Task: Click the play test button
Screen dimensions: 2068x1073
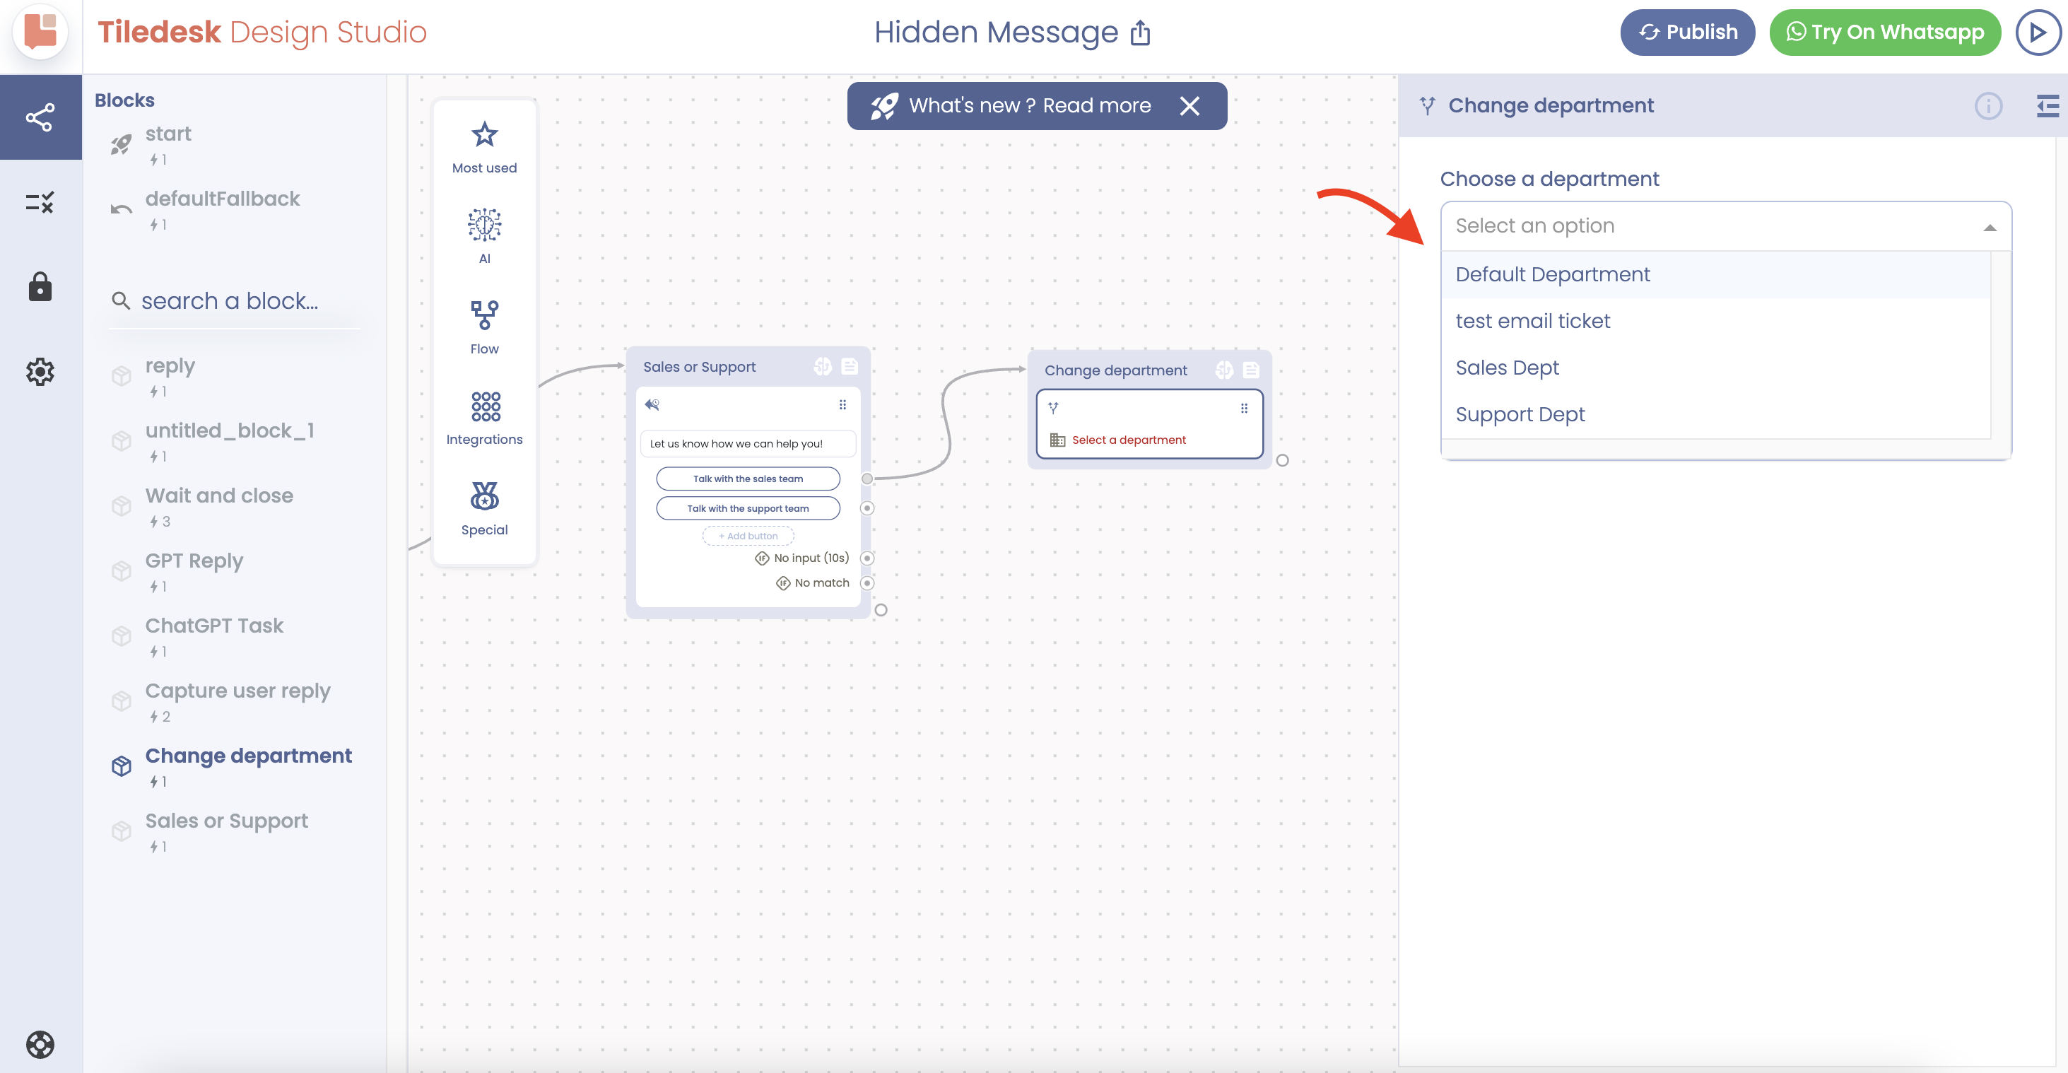Action: pyautogui.click(x=2038, y=32)
